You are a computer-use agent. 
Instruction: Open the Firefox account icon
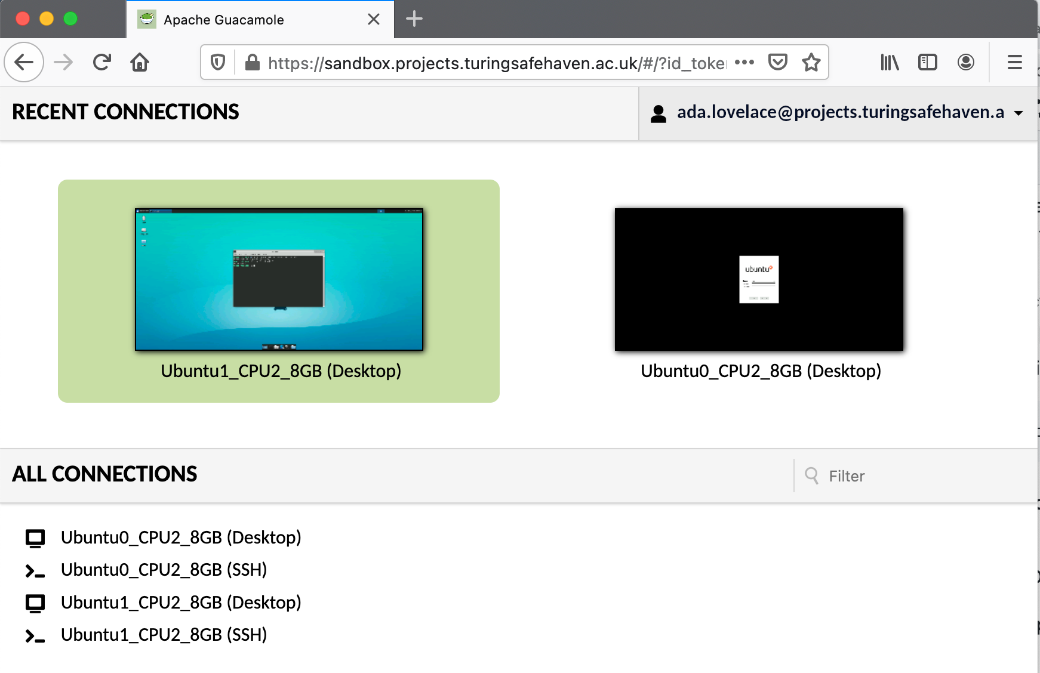click(966, 62)
